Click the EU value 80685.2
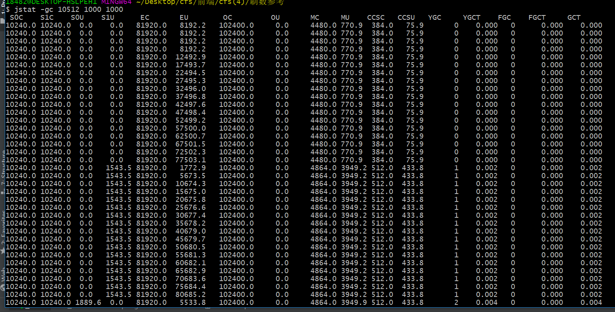615x312 pixels. [191, 295]
